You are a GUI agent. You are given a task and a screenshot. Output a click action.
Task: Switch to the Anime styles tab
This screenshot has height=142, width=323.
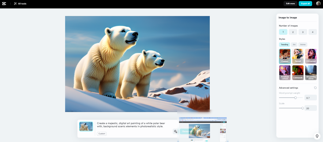coord(303,45)
